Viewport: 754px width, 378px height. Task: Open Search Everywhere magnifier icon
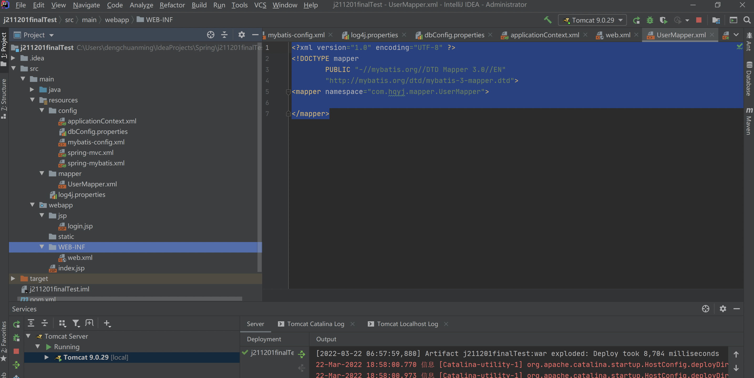747,20
